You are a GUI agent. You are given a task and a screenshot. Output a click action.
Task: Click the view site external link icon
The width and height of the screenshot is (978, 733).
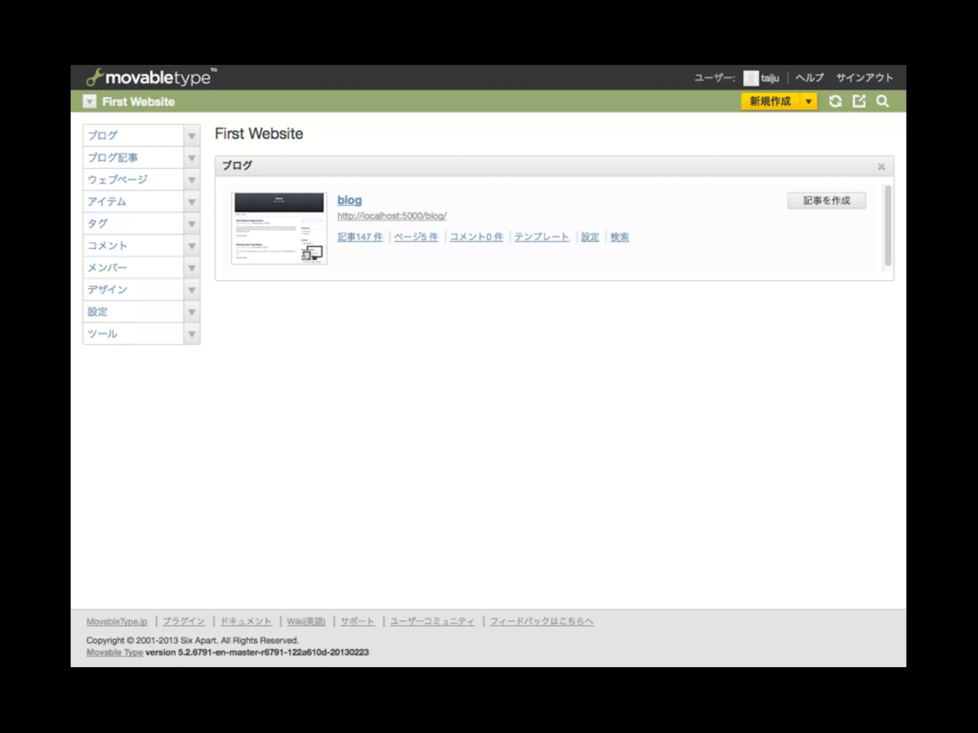pos(859,101)
